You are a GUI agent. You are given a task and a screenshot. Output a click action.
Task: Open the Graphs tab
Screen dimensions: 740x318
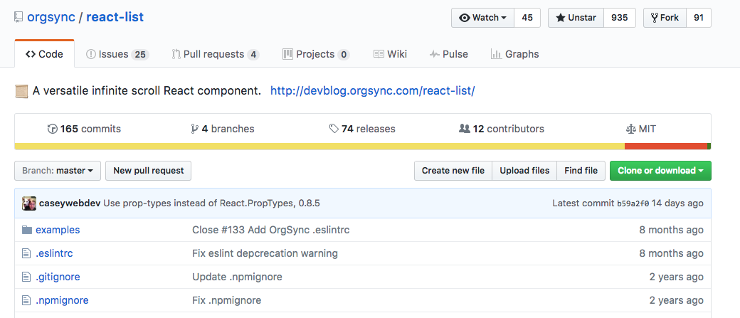click(515, 54)
